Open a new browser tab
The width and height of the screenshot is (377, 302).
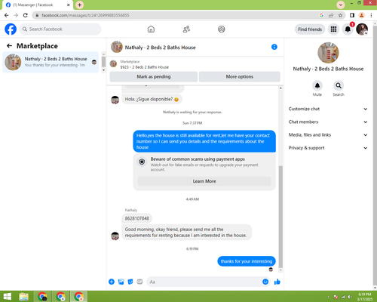click(79, 5)
